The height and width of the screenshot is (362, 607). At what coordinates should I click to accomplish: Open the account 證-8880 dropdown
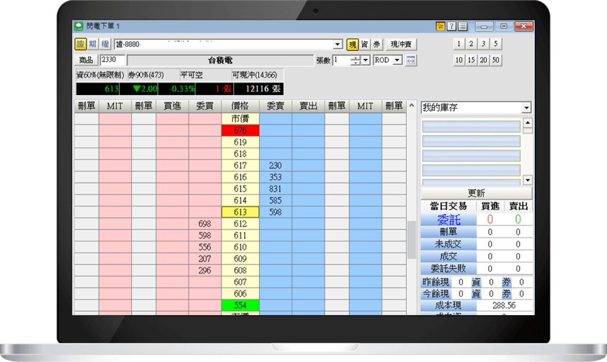click(x=338, y=44)
